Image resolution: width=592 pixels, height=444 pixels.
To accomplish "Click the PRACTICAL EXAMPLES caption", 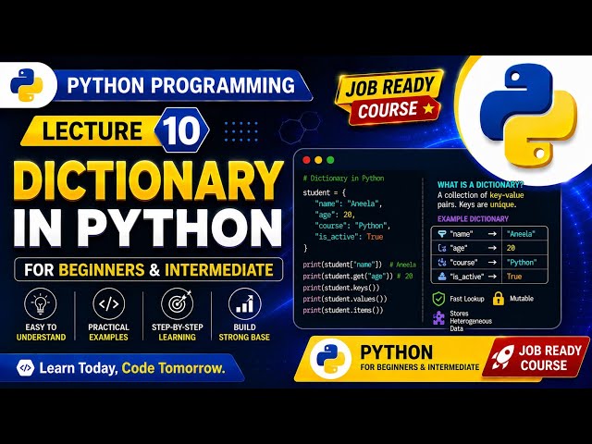I will 109,332.
